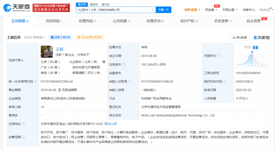Click 广东（共1家） region entry
Viewport: 275px width, 149px height.
click(50, 67)
